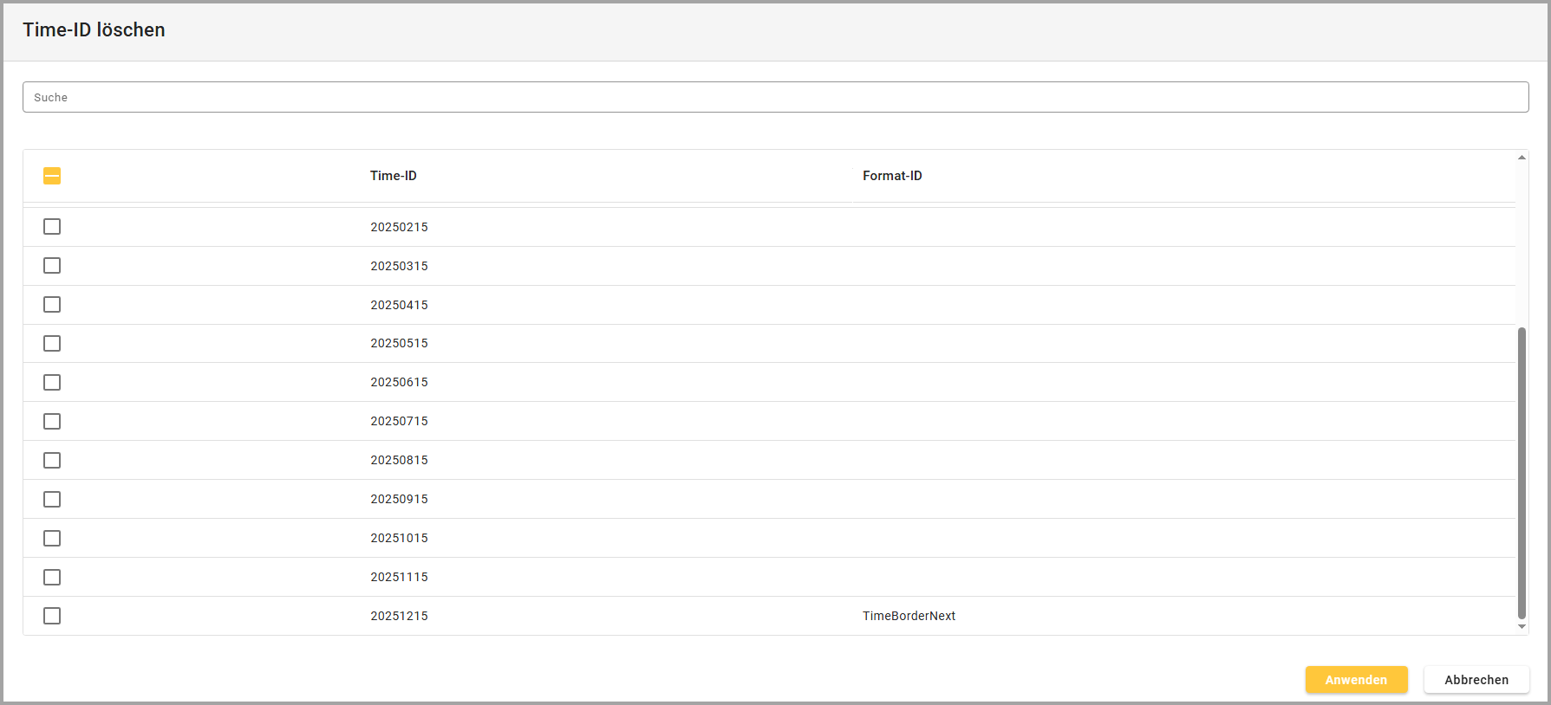Enable checkbox for Time-ID 20250615
The image size is (1551, 705).
52,383
